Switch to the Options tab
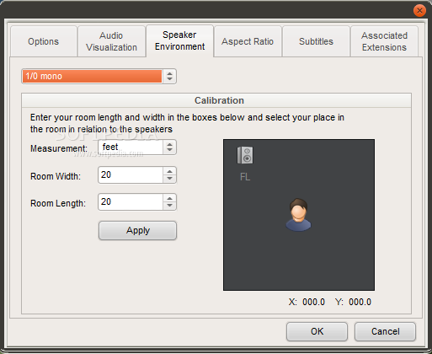Image resolution: width=432 pixels, height=354 pixels. pyautogui.click(x=44, y=41)
